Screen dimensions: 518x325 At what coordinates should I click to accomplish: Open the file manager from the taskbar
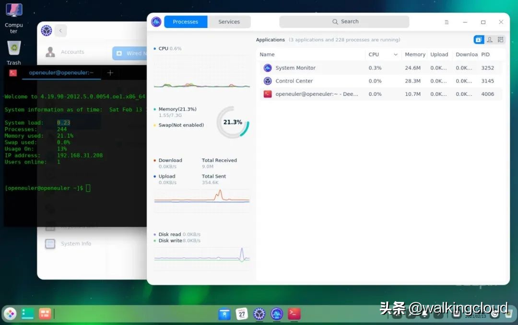click(224, 313)
